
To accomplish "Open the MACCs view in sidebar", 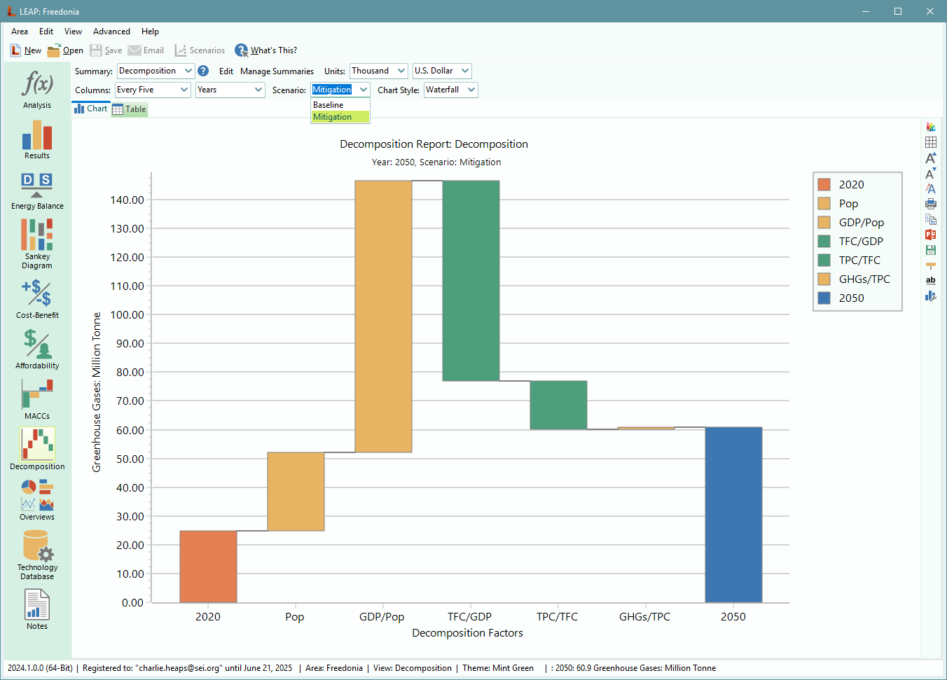I will click(x=37, y=399).
